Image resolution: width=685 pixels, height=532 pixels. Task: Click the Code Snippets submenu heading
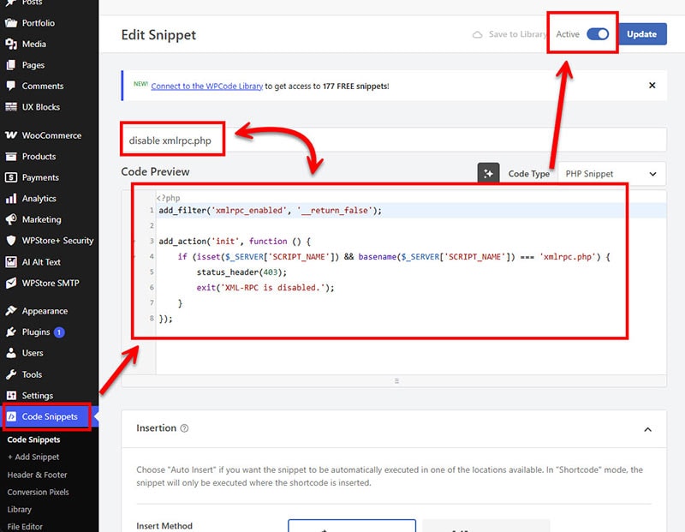(x=33, y=439)
